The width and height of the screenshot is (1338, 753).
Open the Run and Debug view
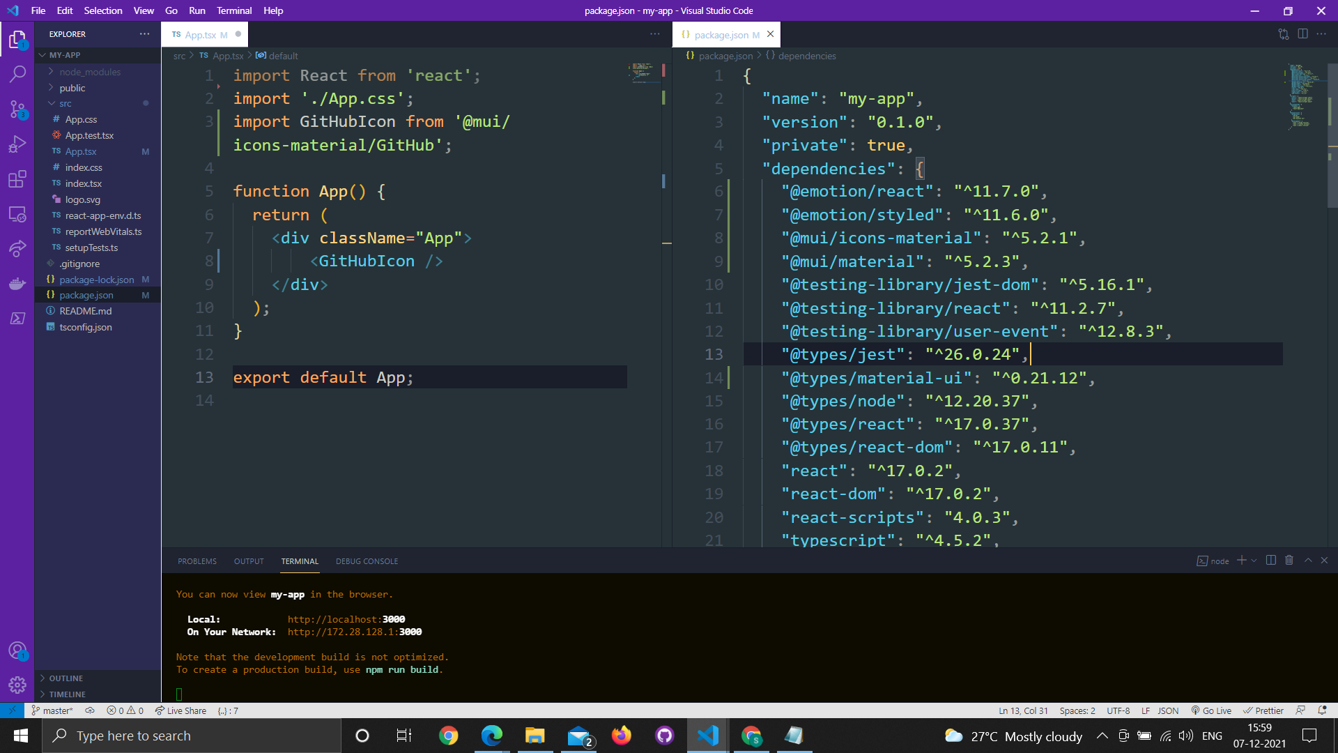tap(17, 144)
